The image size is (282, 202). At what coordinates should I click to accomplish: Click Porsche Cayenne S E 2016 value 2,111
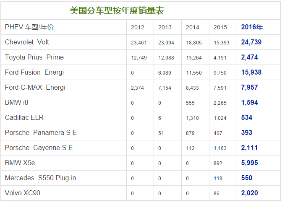pos(249,148)
